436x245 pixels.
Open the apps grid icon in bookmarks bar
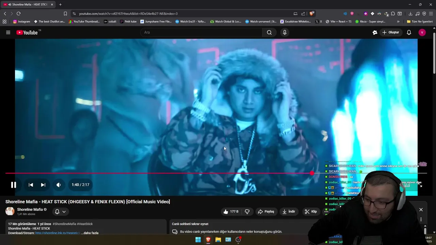[x=4, y=21]
